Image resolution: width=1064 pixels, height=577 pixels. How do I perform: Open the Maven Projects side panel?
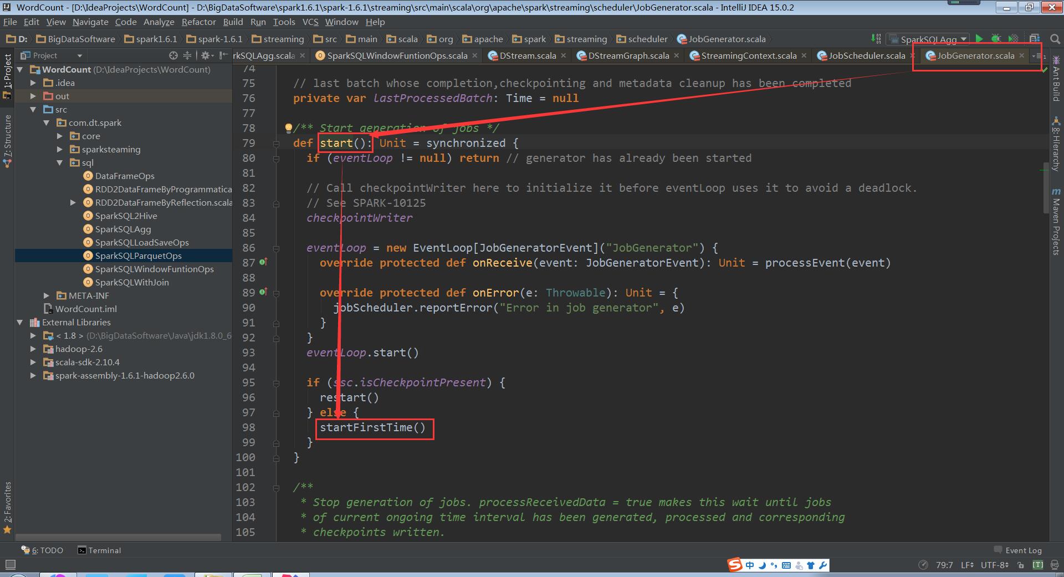(1056, 221)
